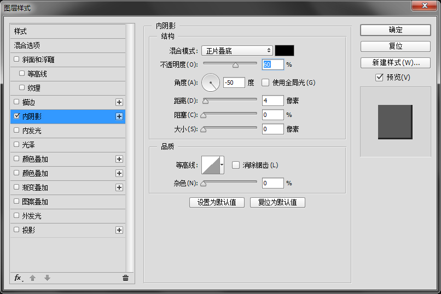The image size is (441, 294).
Task: Click the style preview square thumbnail
Action: pos(395,122)
